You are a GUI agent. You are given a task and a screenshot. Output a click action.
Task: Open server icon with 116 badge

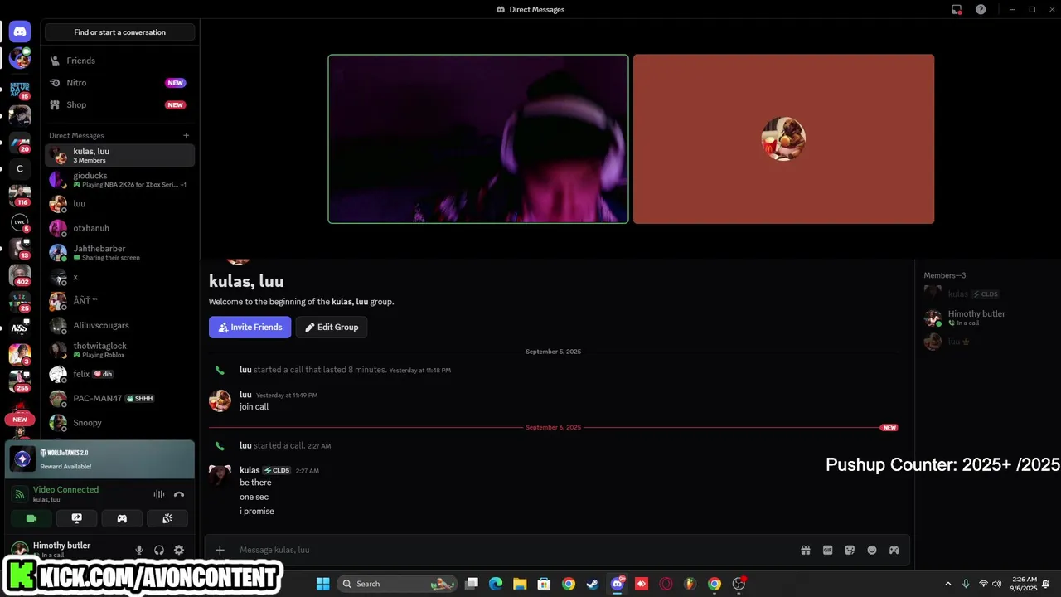pyautogui.click(x=20, y=196)
